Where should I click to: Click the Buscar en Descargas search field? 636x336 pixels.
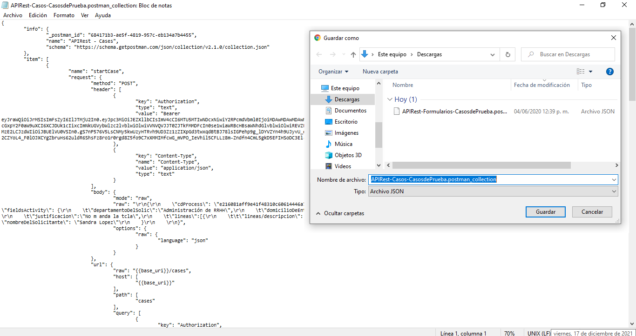(x=568, y=54)
